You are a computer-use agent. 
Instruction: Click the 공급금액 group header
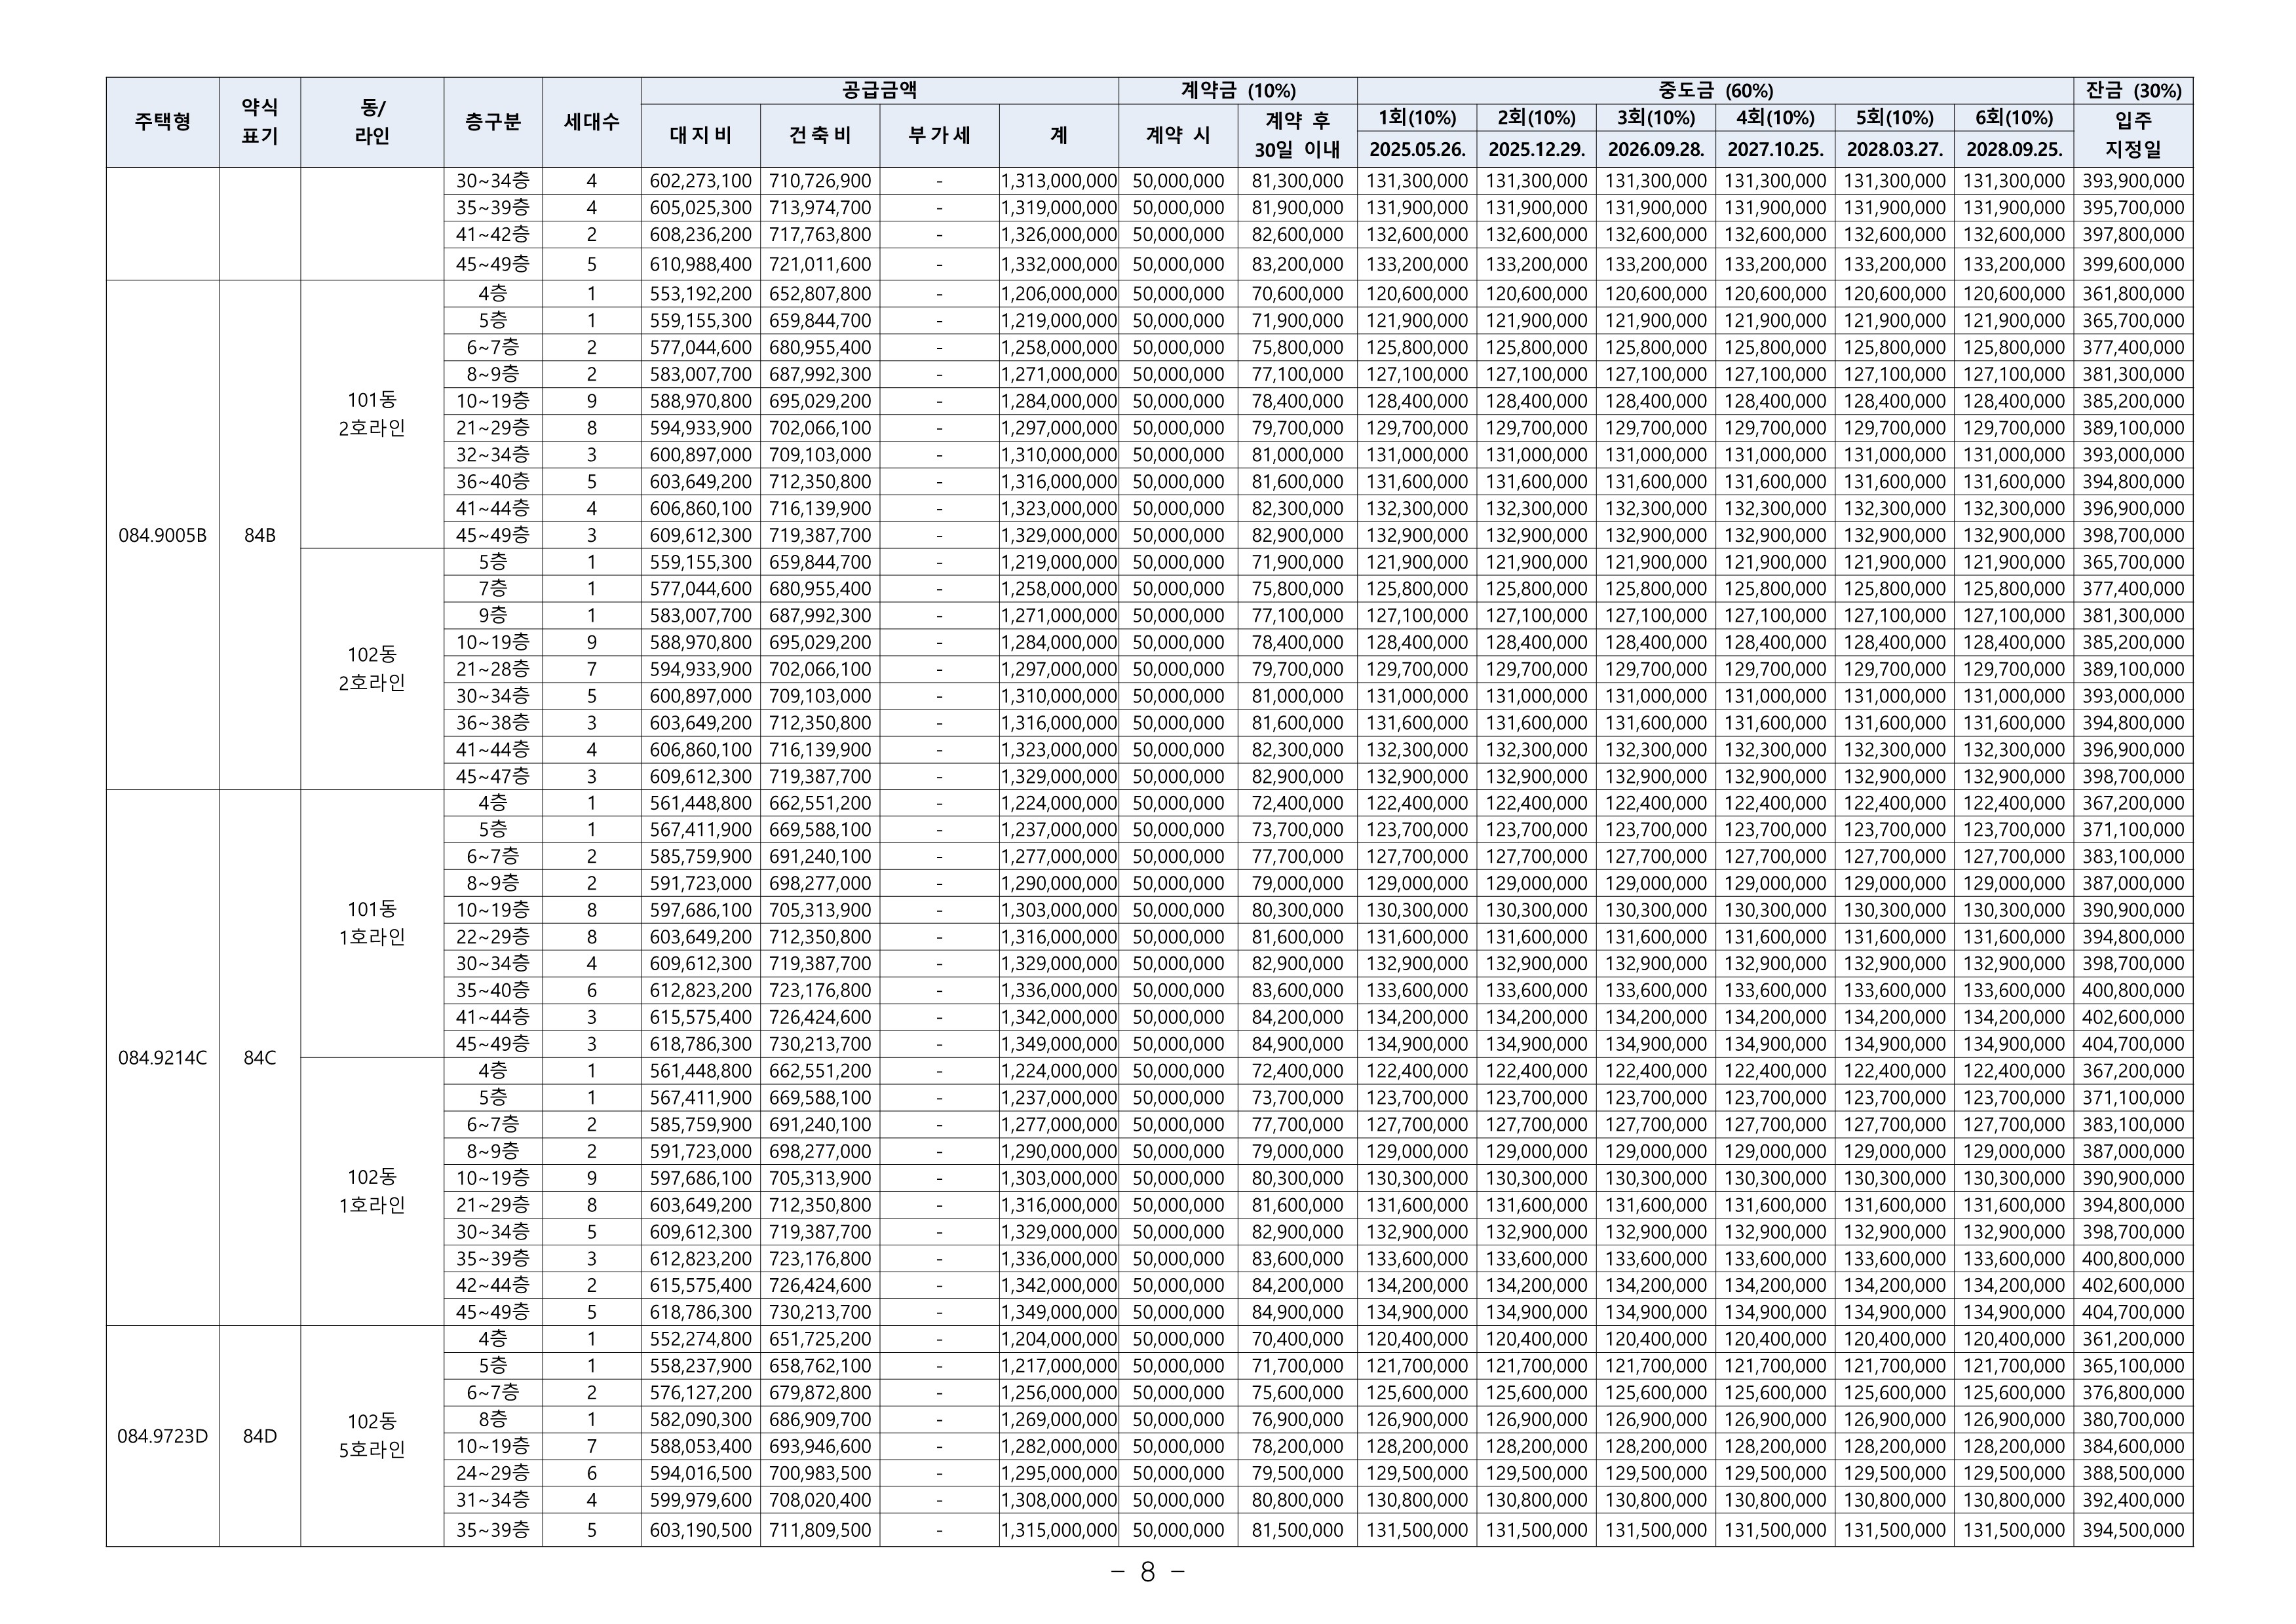coord(880,91)
